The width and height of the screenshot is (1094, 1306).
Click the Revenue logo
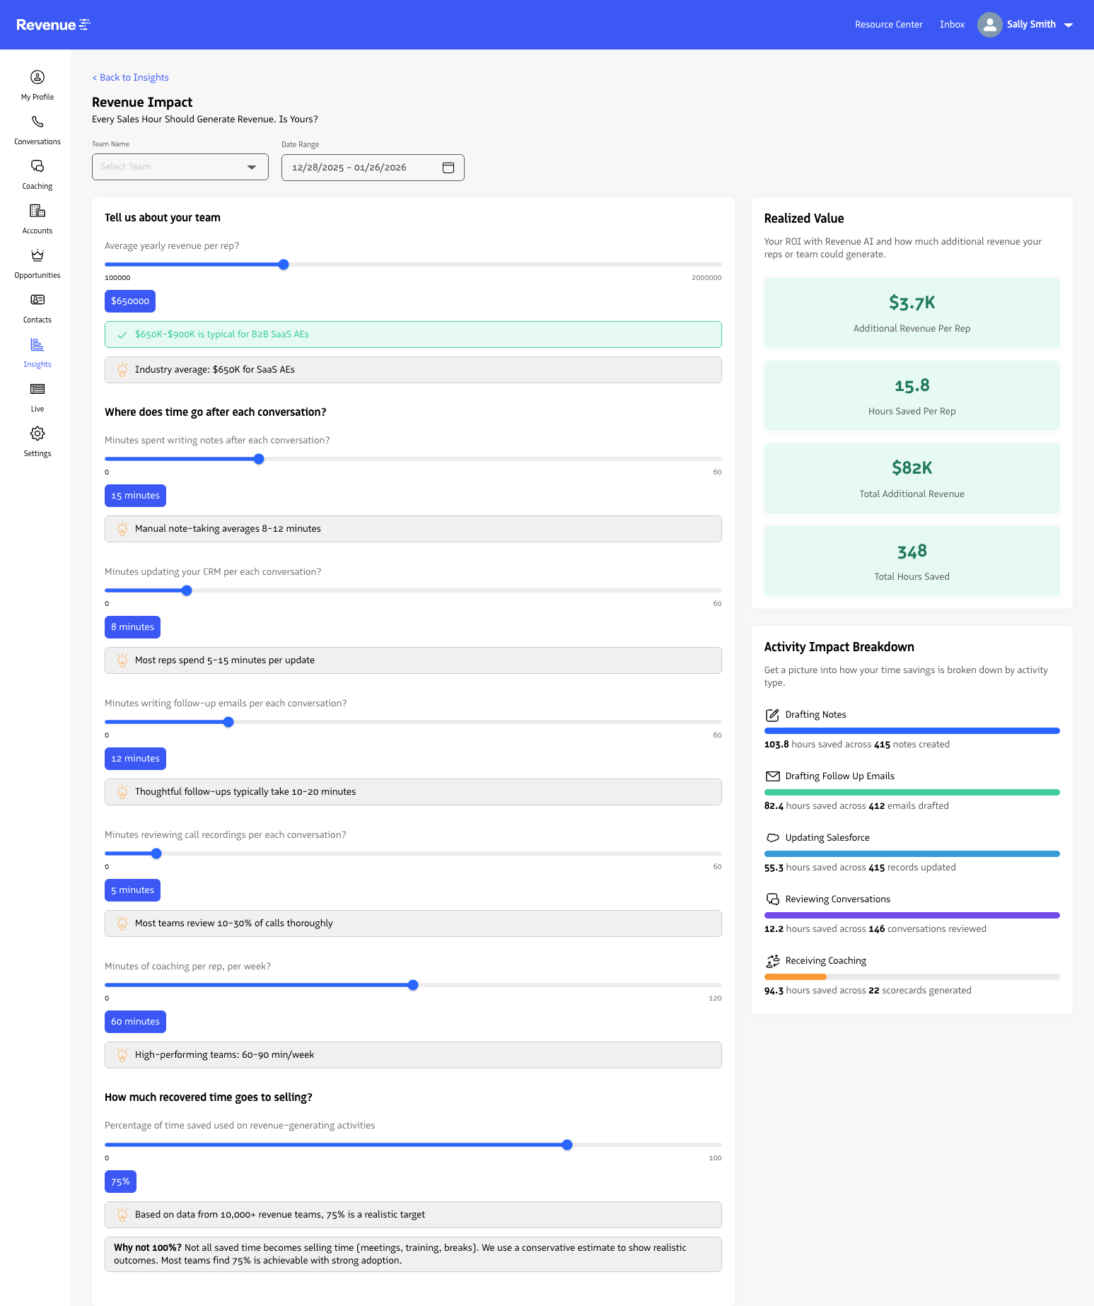53,25
